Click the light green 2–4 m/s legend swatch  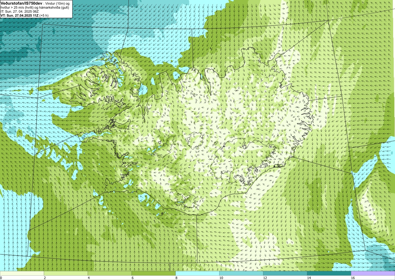[x=66, y=273]
